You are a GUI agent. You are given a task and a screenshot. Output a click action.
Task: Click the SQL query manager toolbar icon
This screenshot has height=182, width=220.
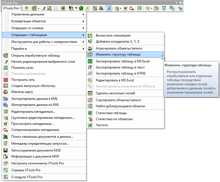coord(164,8)
